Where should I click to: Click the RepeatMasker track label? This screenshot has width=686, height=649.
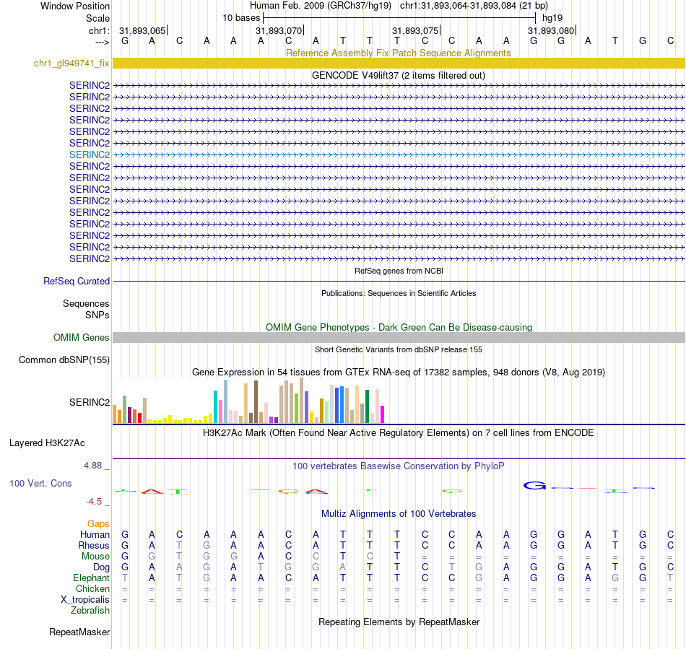coord(79,632)
